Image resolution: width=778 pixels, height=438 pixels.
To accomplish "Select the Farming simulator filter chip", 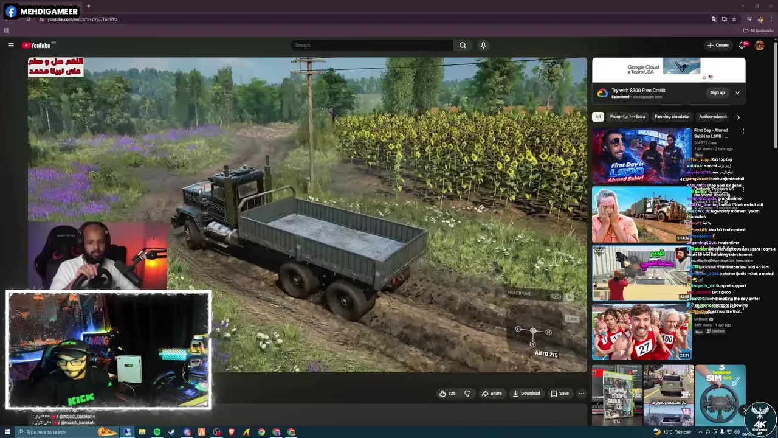I will point(672,117).
